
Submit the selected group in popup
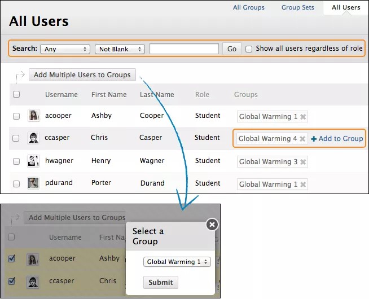tap(161, 282)
